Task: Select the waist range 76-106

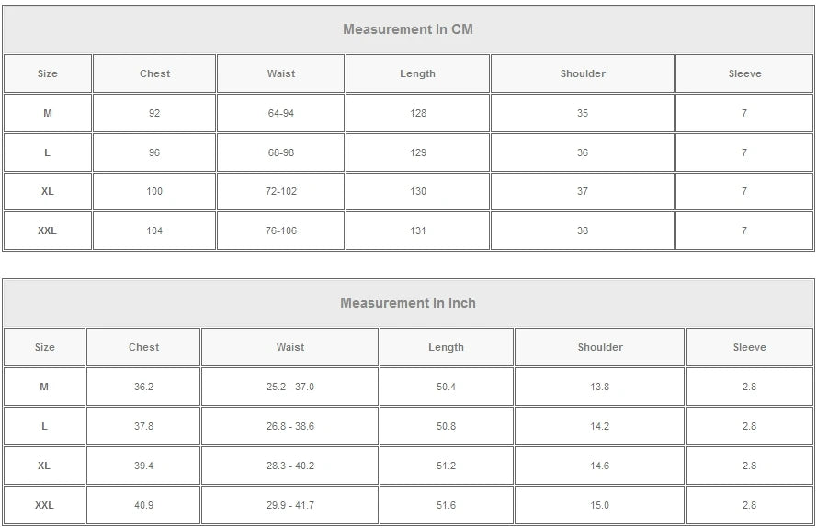Action: (x=281, y=230)
